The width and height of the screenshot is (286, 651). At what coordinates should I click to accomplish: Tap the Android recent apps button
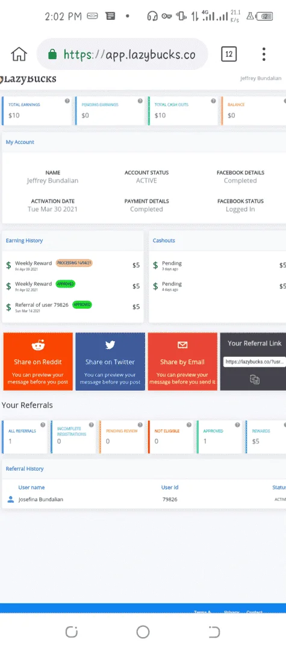(72, 632)
